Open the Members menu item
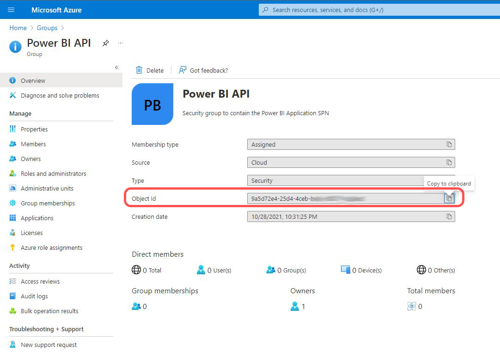Screen dimensions: 500x352 (x=33, y=144)
